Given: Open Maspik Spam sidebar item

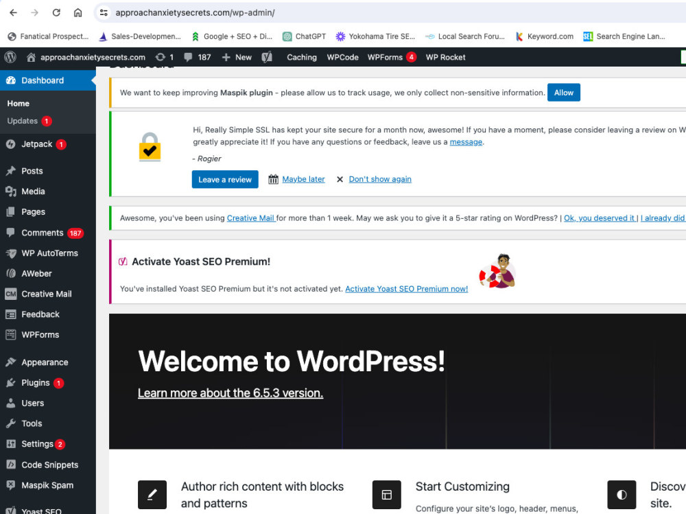Looking at the screenshot, I should pyautogui.click(x=48, y=486).
